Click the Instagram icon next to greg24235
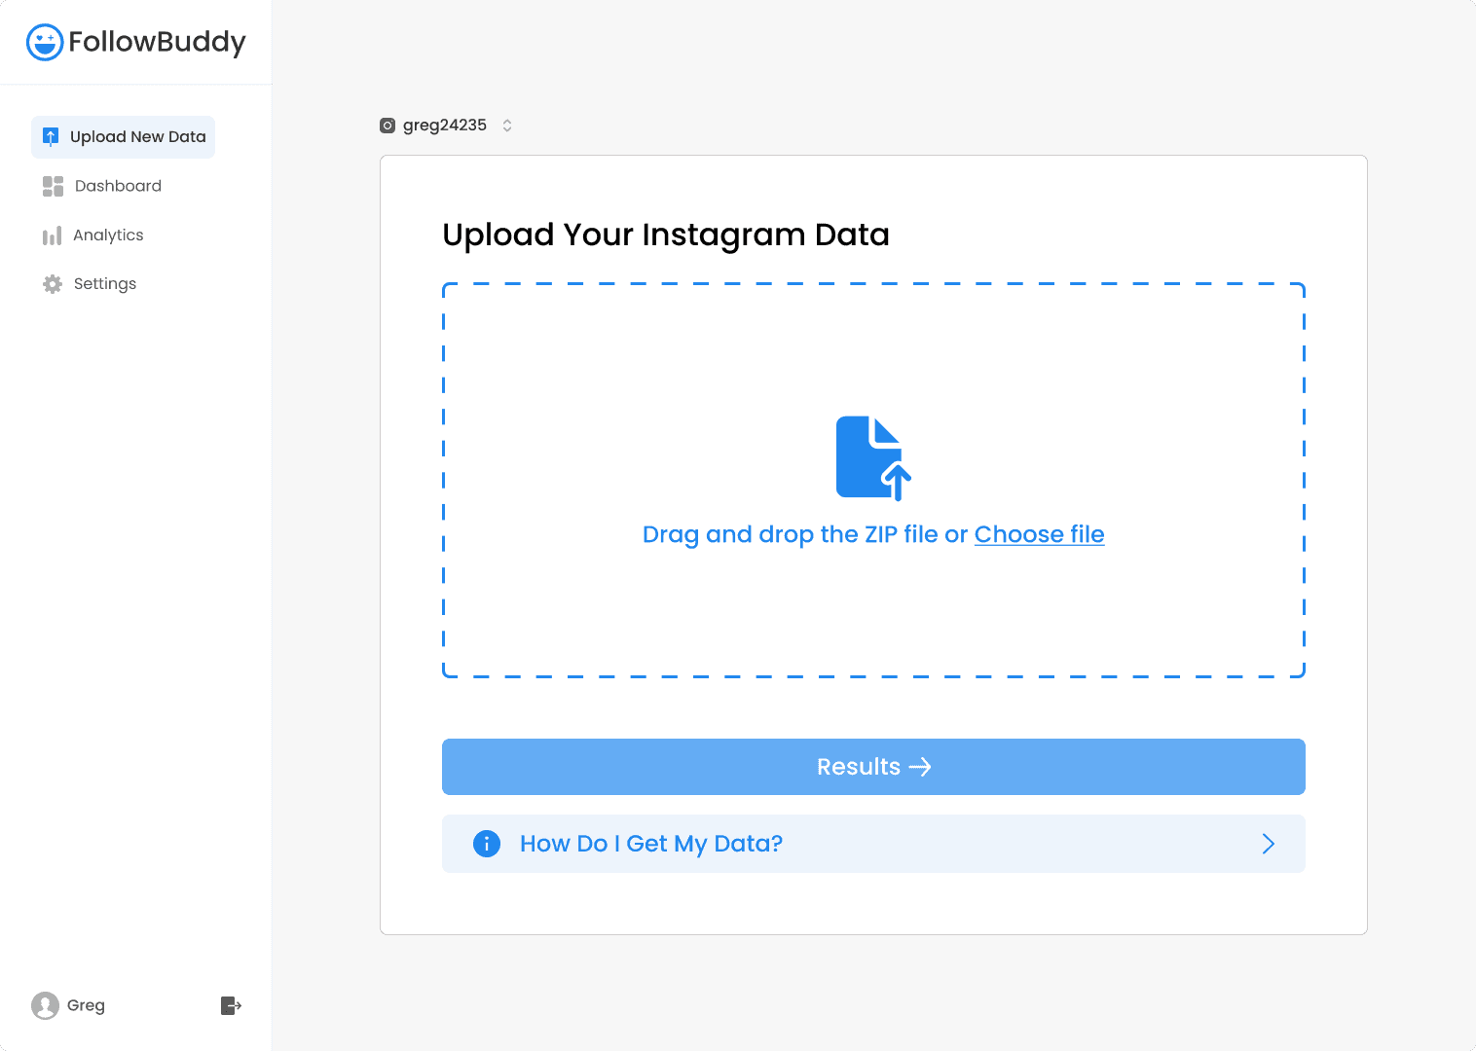1476x1051 pixels. pyautogui.click(x=387, y=126)
